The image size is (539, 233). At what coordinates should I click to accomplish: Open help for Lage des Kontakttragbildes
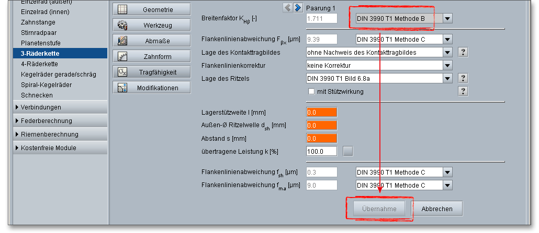point(463,52)
